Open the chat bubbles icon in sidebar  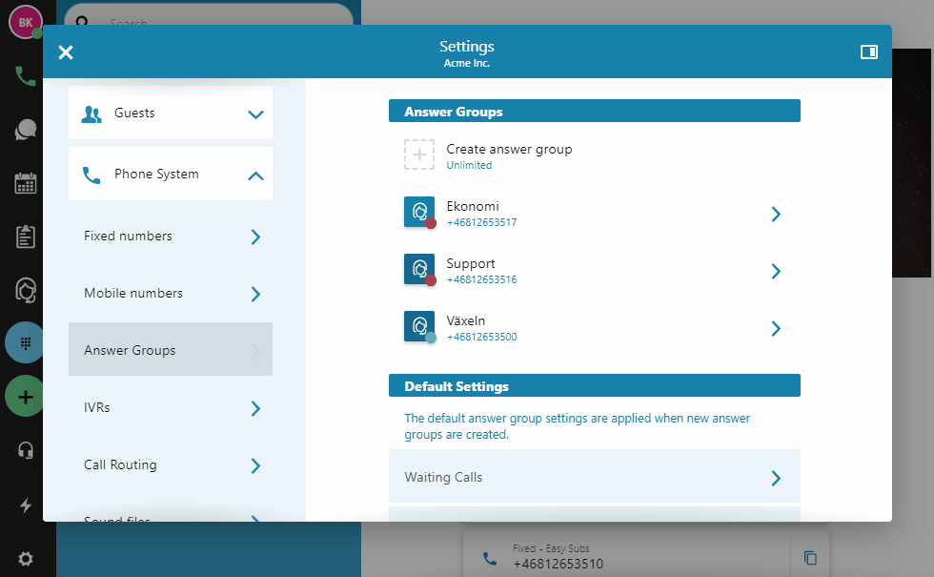[26, 130]
